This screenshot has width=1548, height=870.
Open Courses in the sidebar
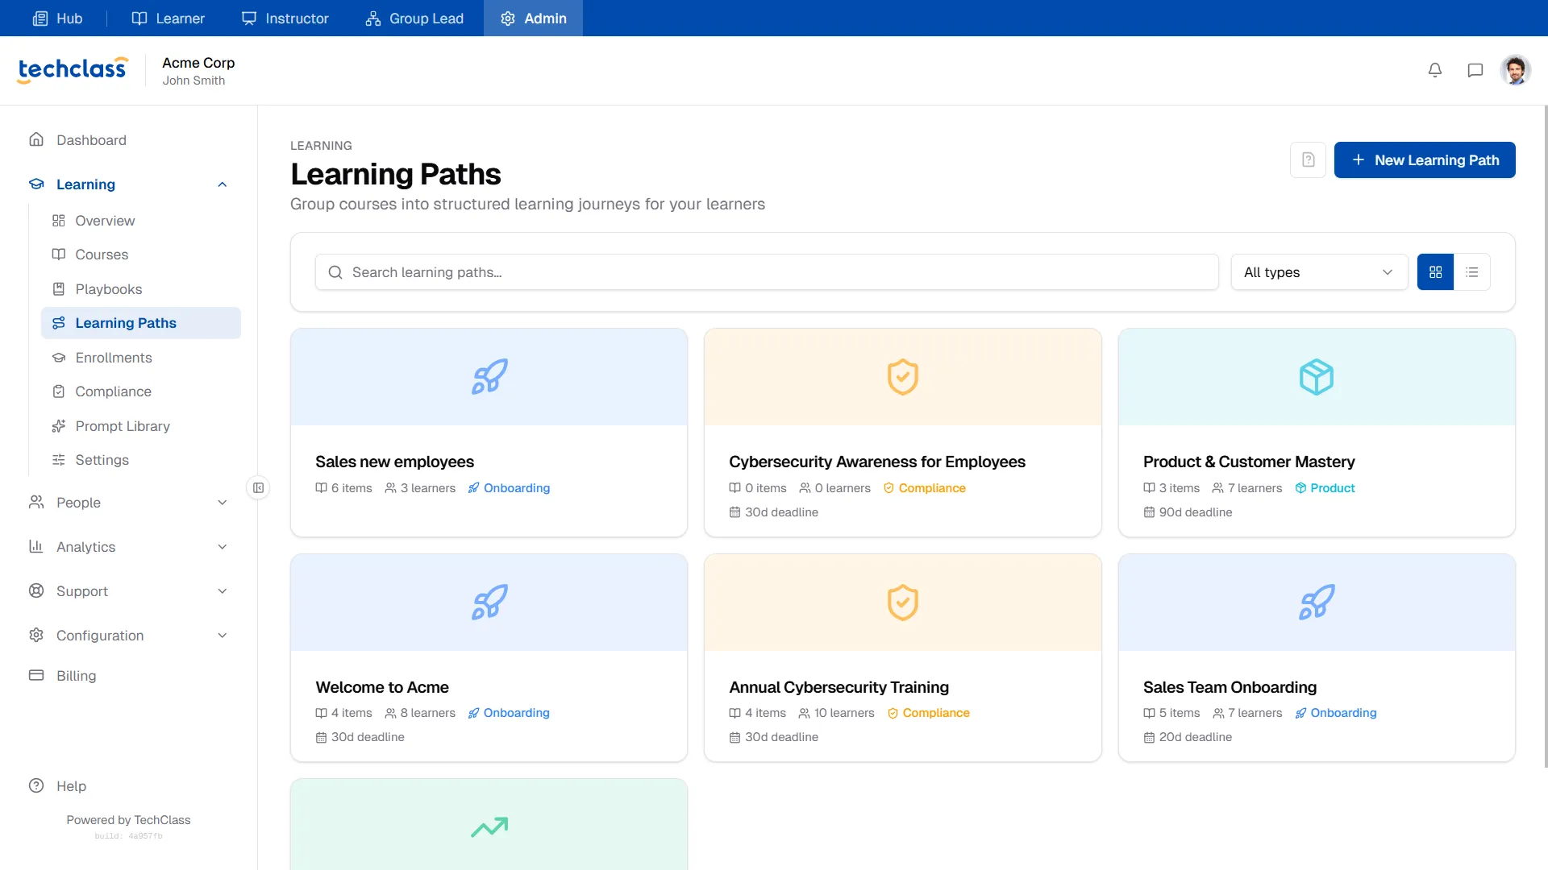(x=141, y=255)
